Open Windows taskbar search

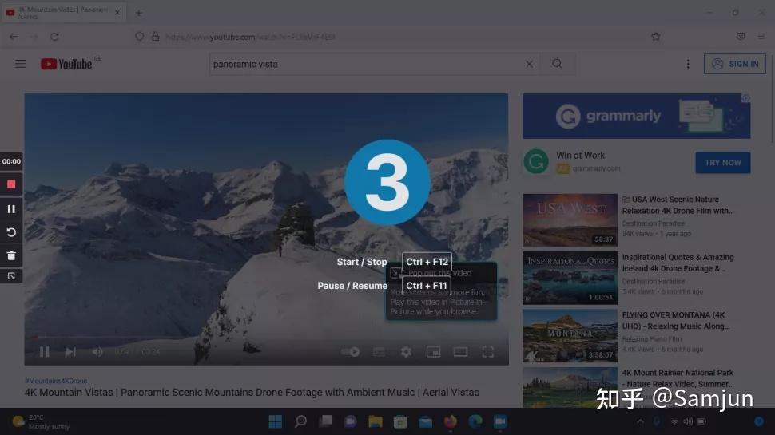pyautogui.click(x=300, y=421)
